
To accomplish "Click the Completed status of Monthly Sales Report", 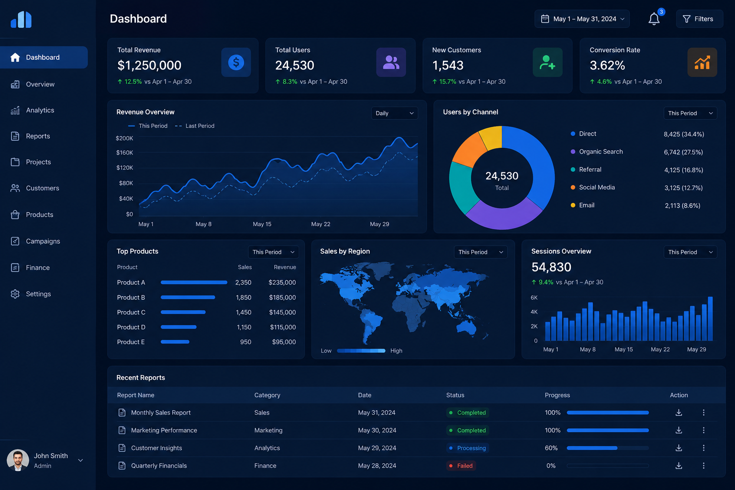I will (x=468, y=412).
